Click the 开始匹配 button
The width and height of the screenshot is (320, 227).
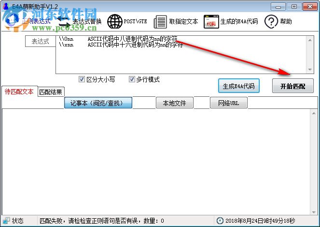(x=293, y=86)
